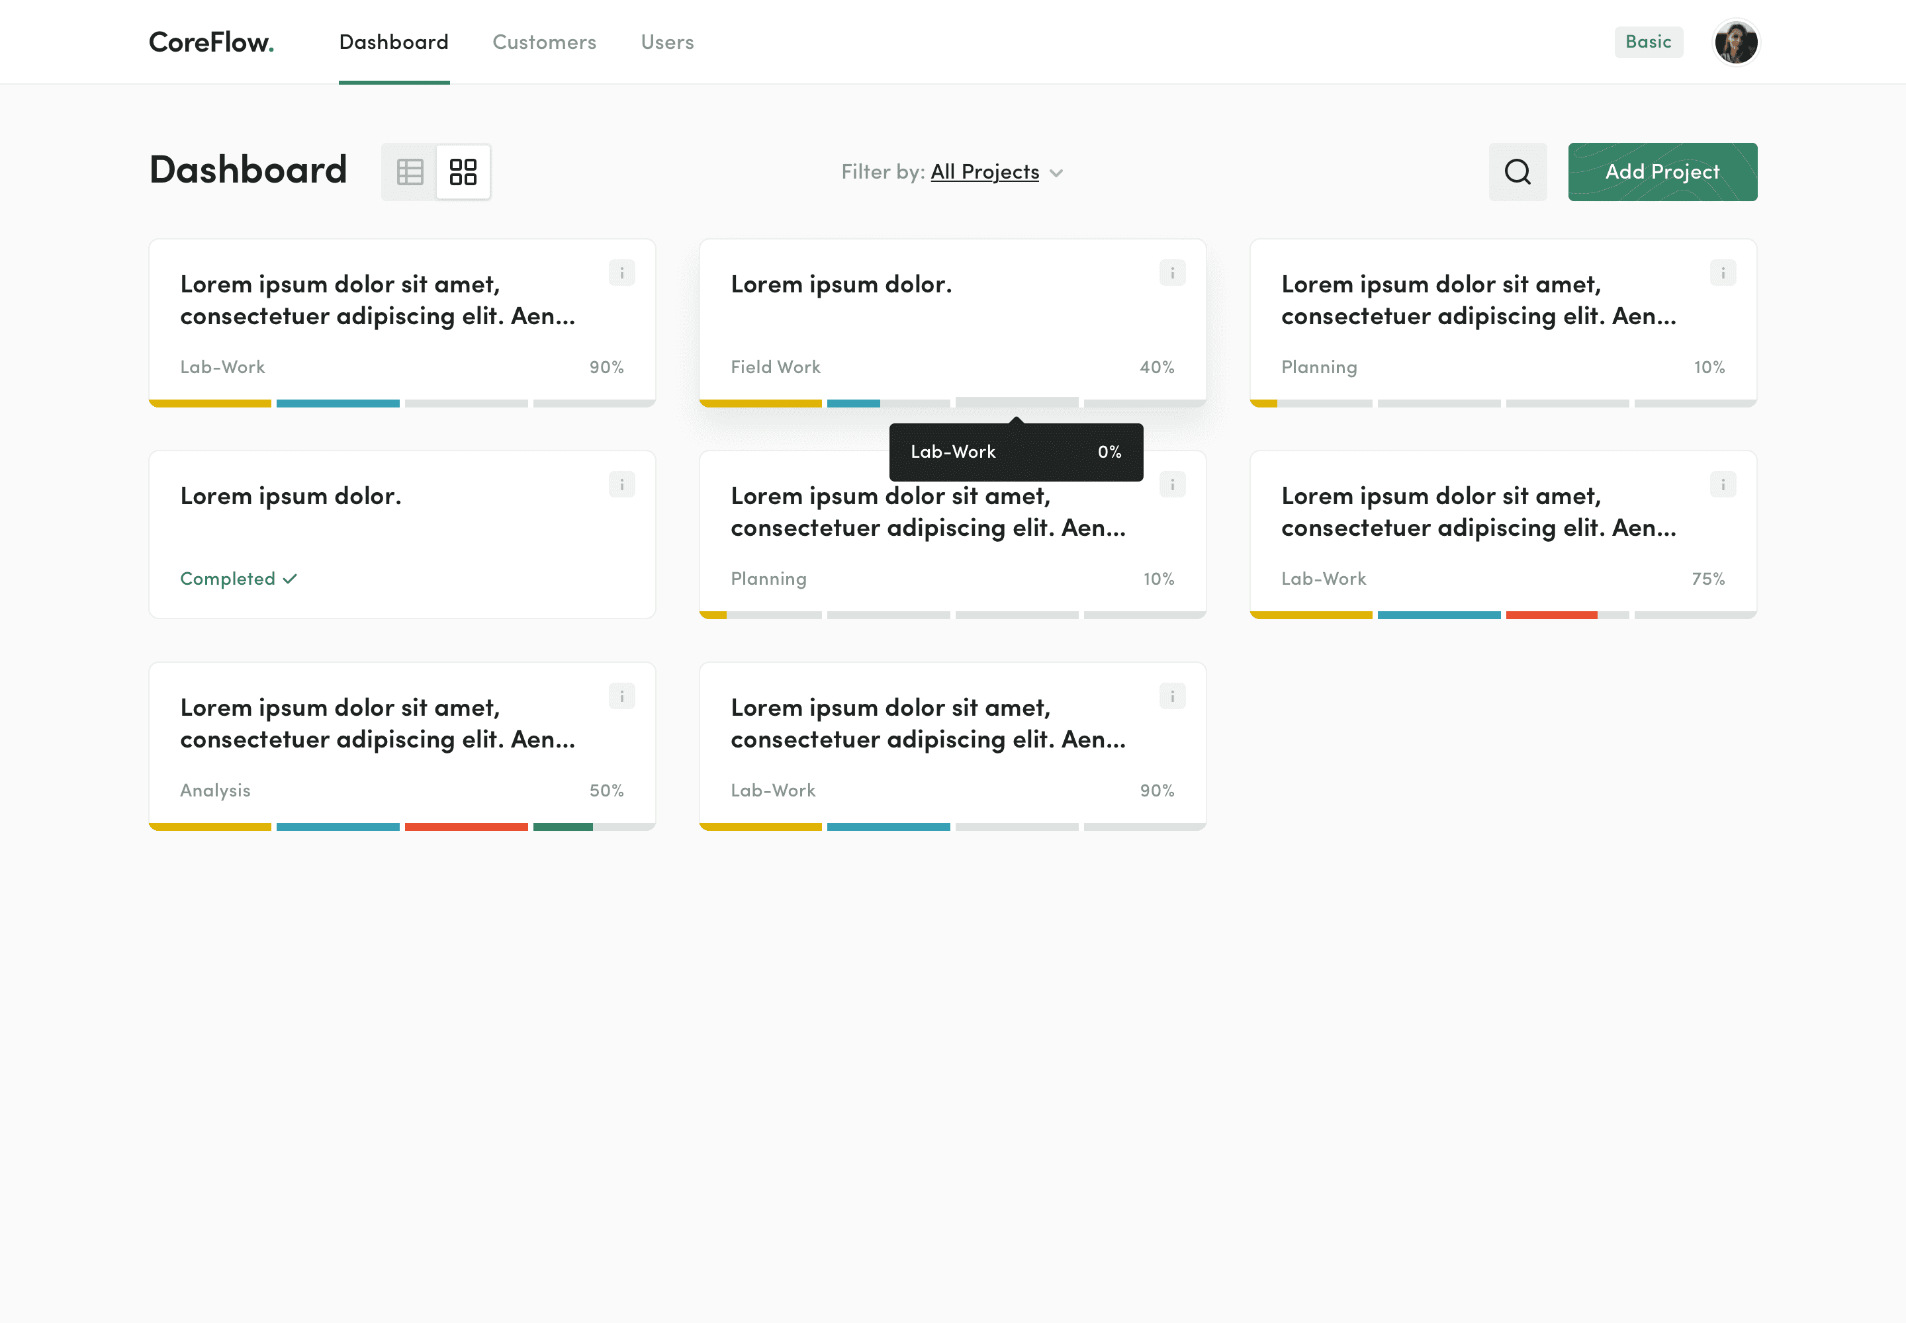Click the Basic plan badge
The width and height of the screenshot is (1906, 1323).
[1648, 42]
